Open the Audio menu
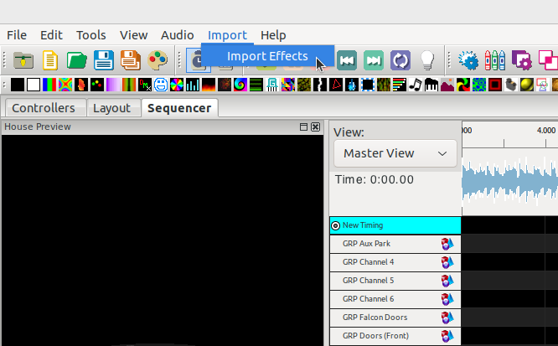The height and width of the screenshot is (346, 558). pyautogui.click(x=177, y=34)
